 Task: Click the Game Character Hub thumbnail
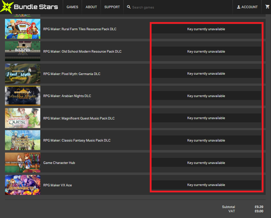(x=22, y=163)
